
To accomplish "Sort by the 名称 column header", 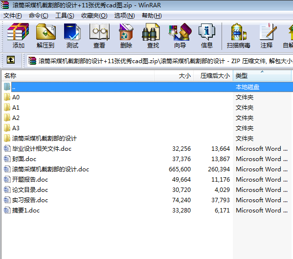I will pos(78,76).
